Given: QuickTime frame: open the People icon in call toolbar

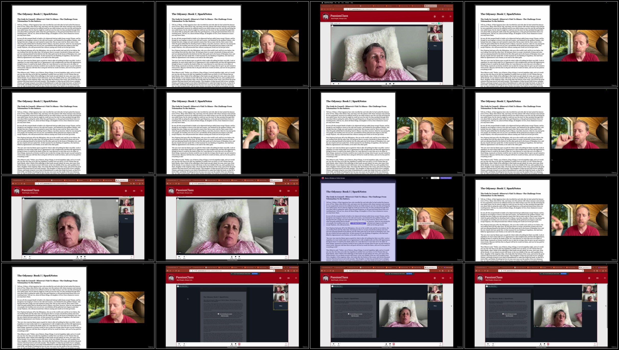Looking at the screenshot, I should (x=386, y=84).
